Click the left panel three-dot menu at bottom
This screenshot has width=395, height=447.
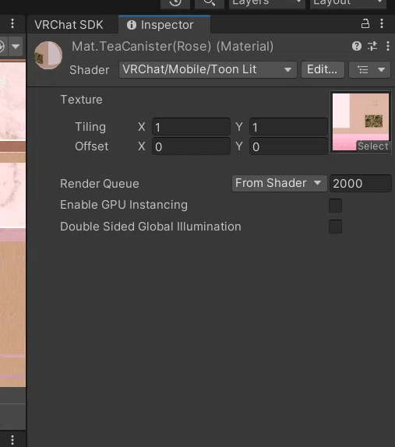pyautogui.click(x=12, y=440)
